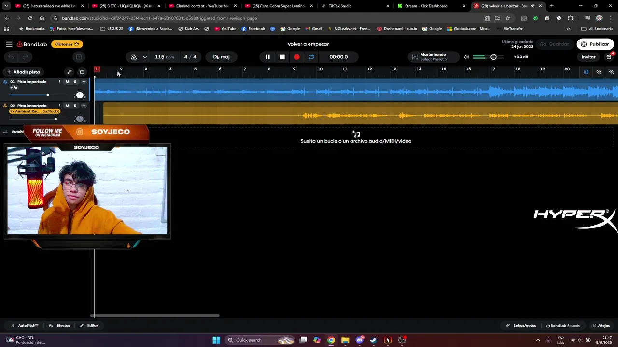
Task: Open the Efectos panel
Action: point(60,326)
